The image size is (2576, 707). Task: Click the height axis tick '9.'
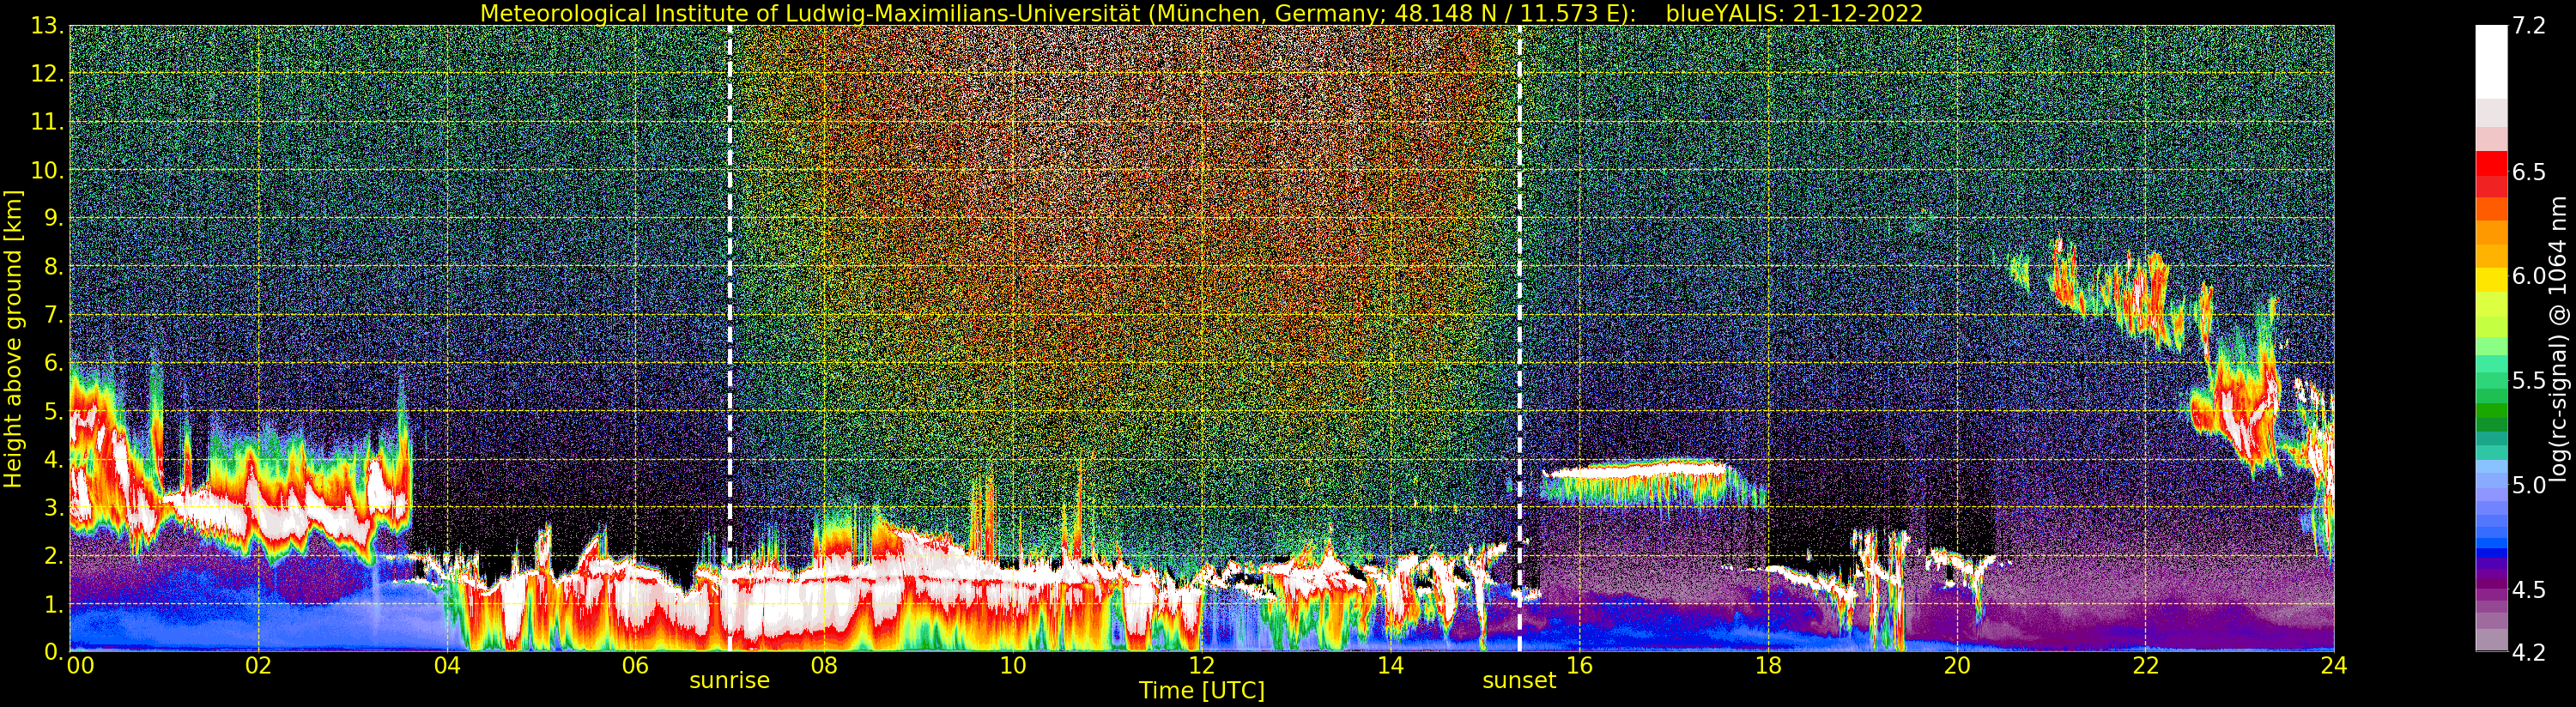(53, 218)
